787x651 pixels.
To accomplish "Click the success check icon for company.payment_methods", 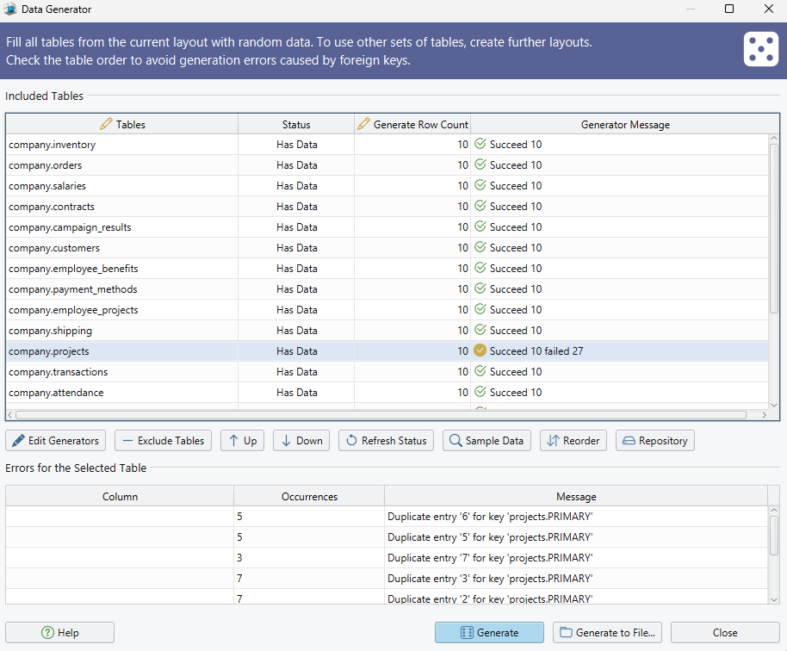I will 480,288.
